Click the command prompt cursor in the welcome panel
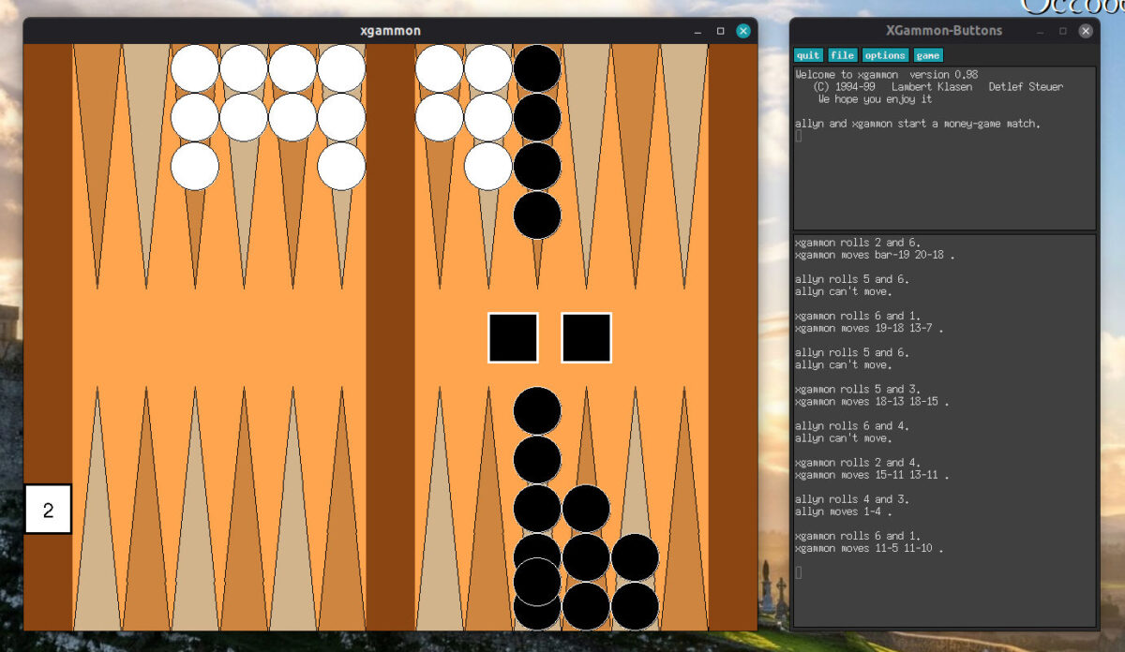Image resolution: width=1125 pixels, height=652 pixels. pyautogui.click(x=798, y=135)
